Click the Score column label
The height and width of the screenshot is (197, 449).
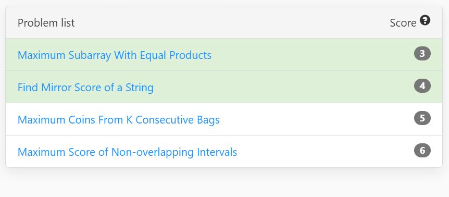click(403, 23)
